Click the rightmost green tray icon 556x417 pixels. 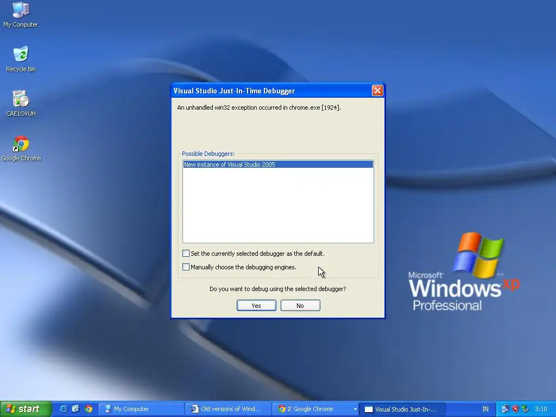coord(526,409)
